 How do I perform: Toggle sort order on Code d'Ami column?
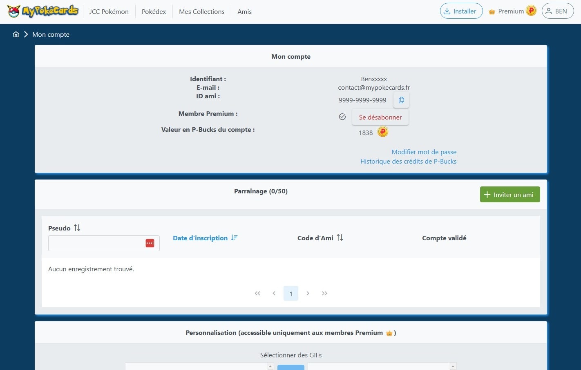pyautogui.click(x=340, y=237)
